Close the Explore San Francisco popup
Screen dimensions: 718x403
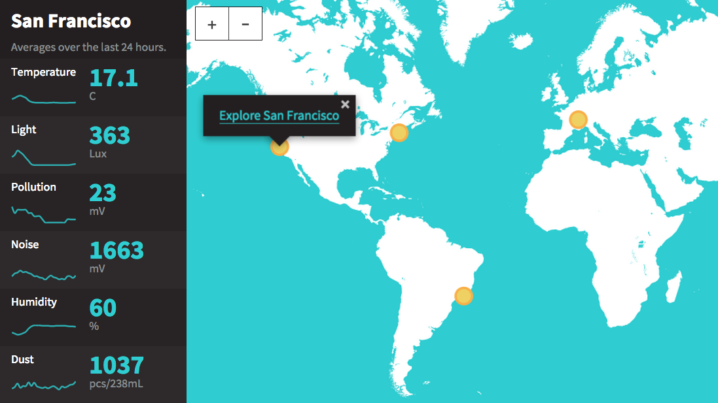pos(346,104)
